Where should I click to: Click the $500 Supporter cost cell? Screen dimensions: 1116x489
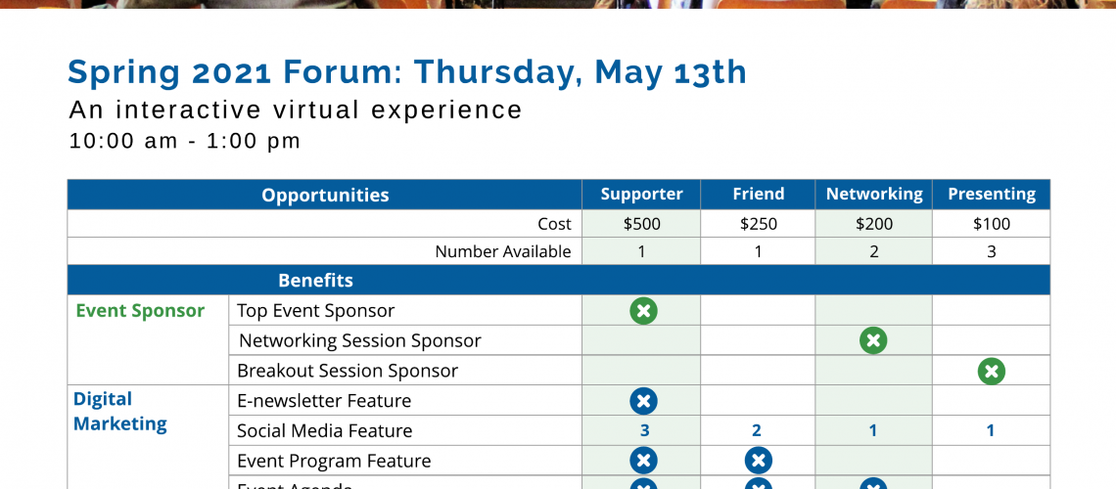point(641,224)
